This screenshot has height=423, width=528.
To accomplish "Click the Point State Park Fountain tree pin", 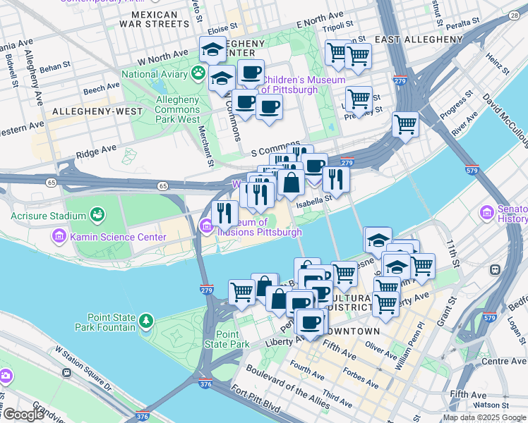I will (146, 321).
